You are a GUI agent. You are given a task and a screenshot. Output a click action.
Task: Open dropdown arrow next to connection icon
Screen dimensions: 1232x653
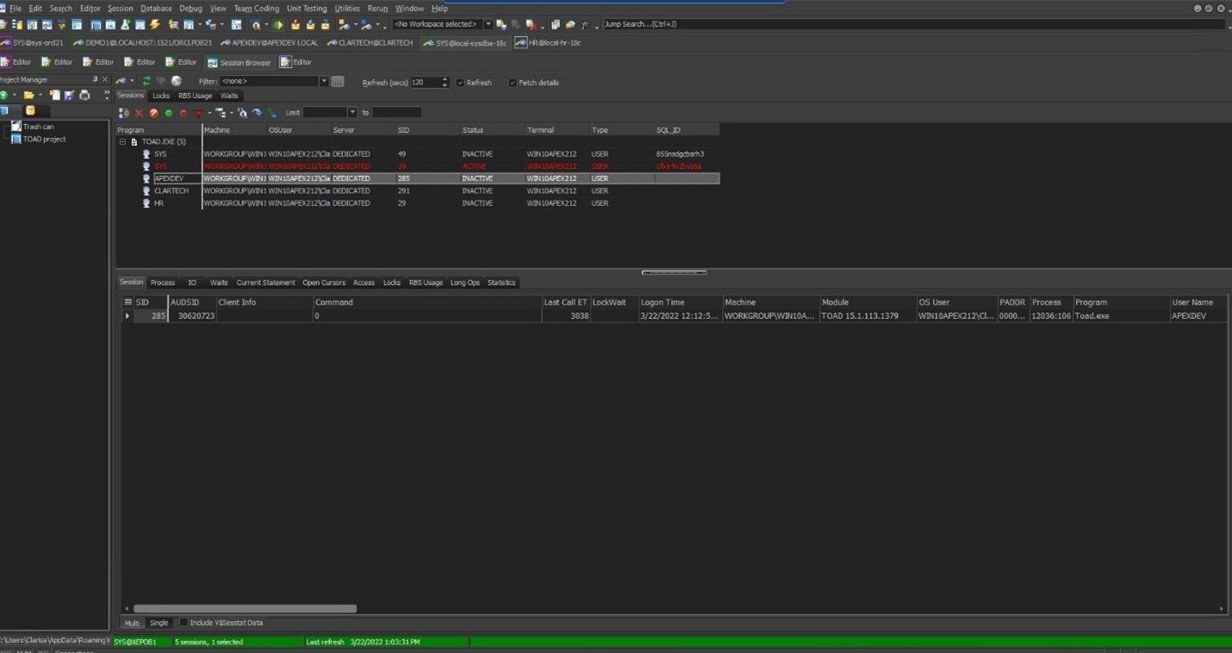131,81
